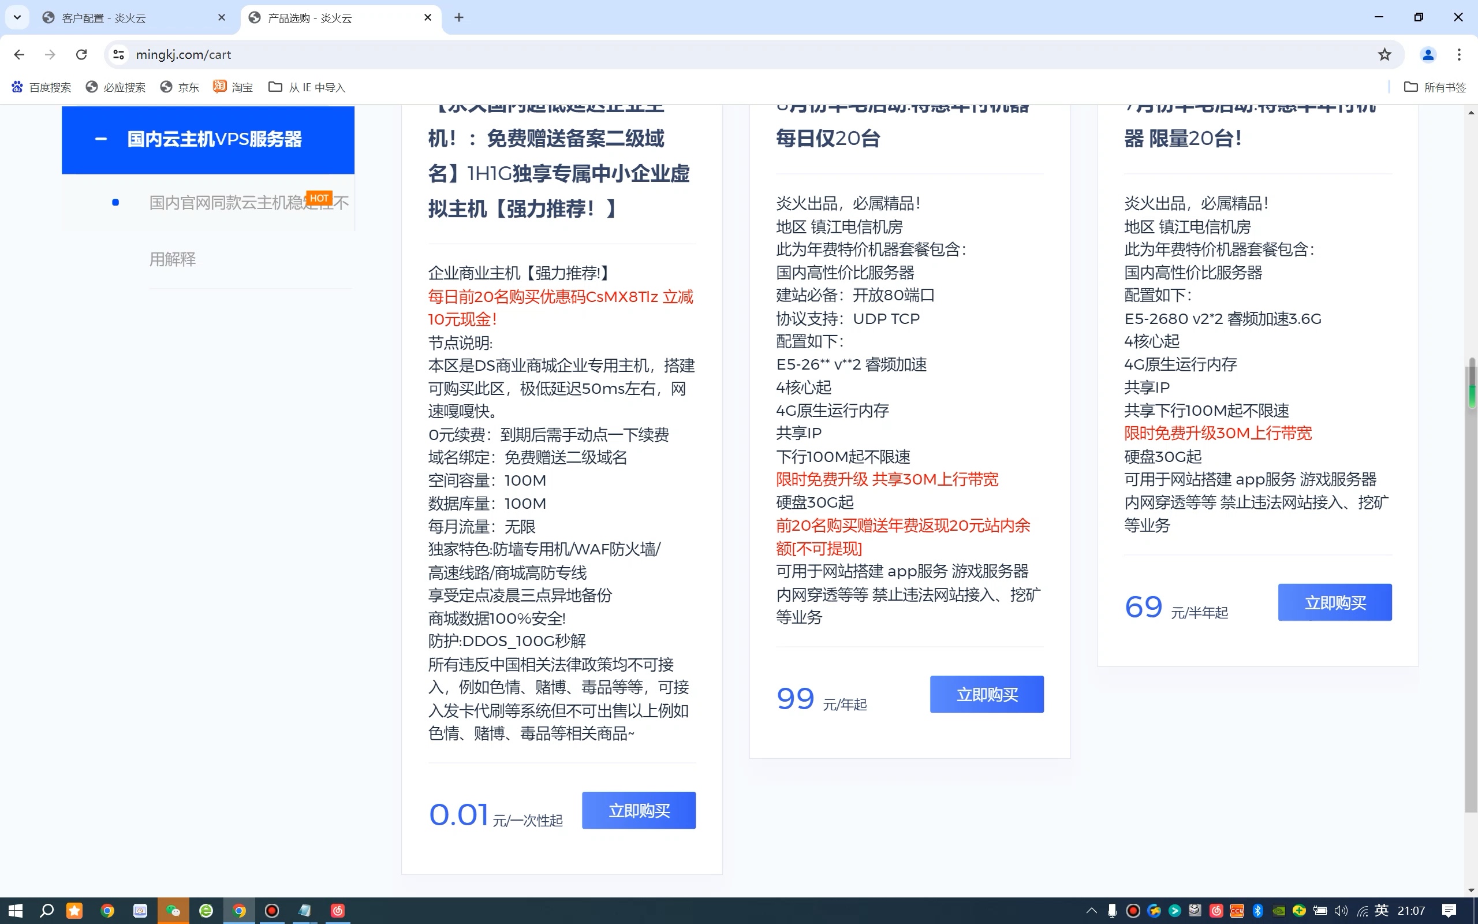Open the Windows Start menu

tap(14, 911)
